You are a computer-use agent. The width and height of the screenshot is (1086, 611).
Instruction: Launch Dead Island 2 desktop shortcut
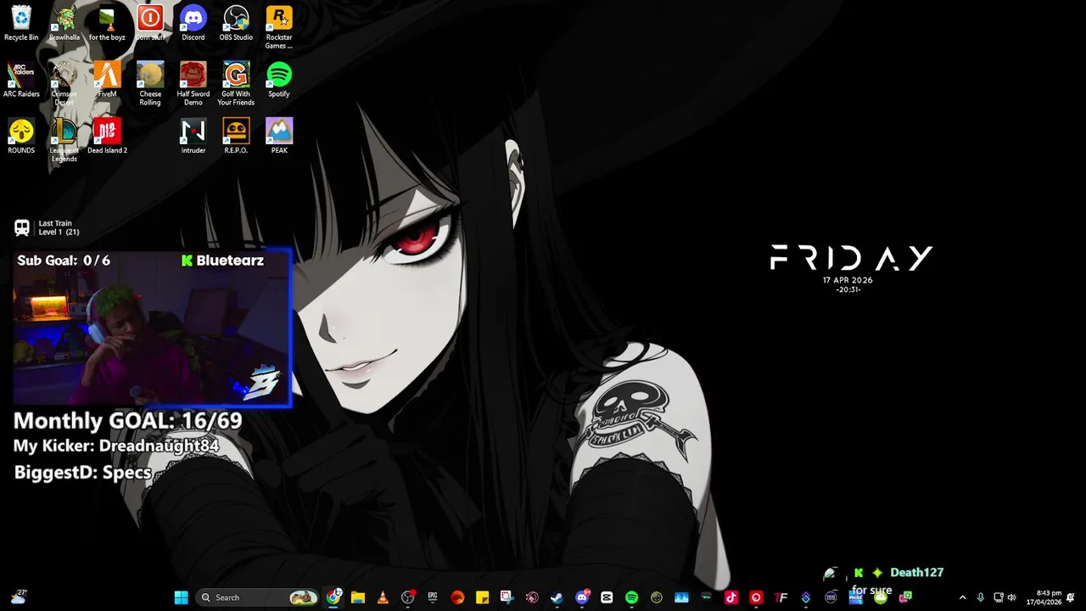[x=107, y=136]
